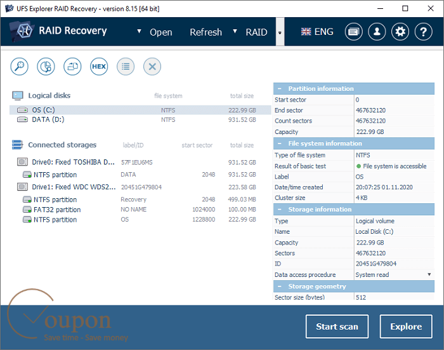Click the RAID Recovery logo icon
Image resolution: width=444 pixels, height=350 pixels.
click(23, 30)
